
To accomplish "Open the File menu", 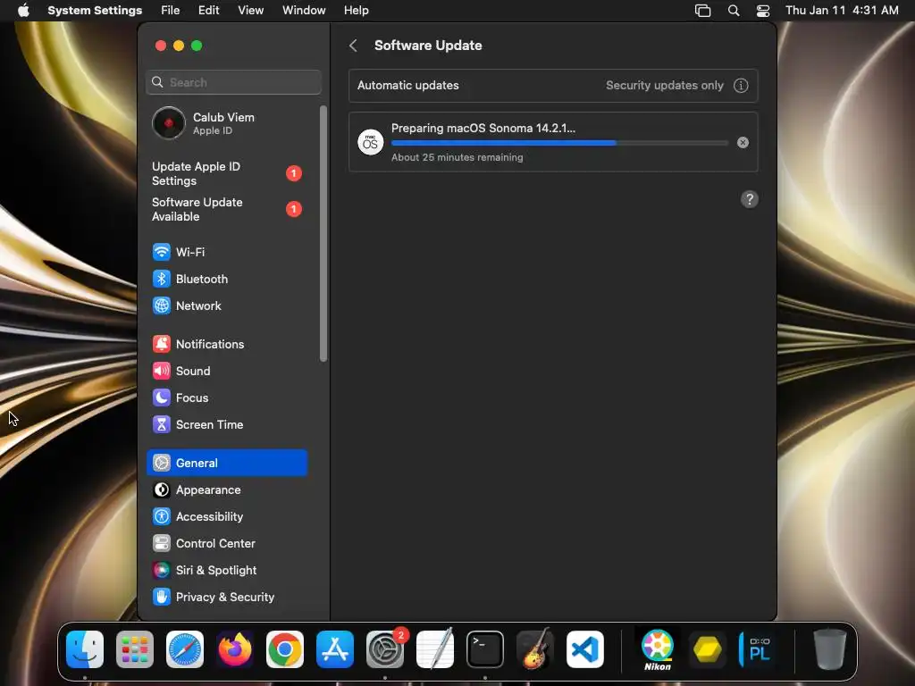I will tap(171, 10).
